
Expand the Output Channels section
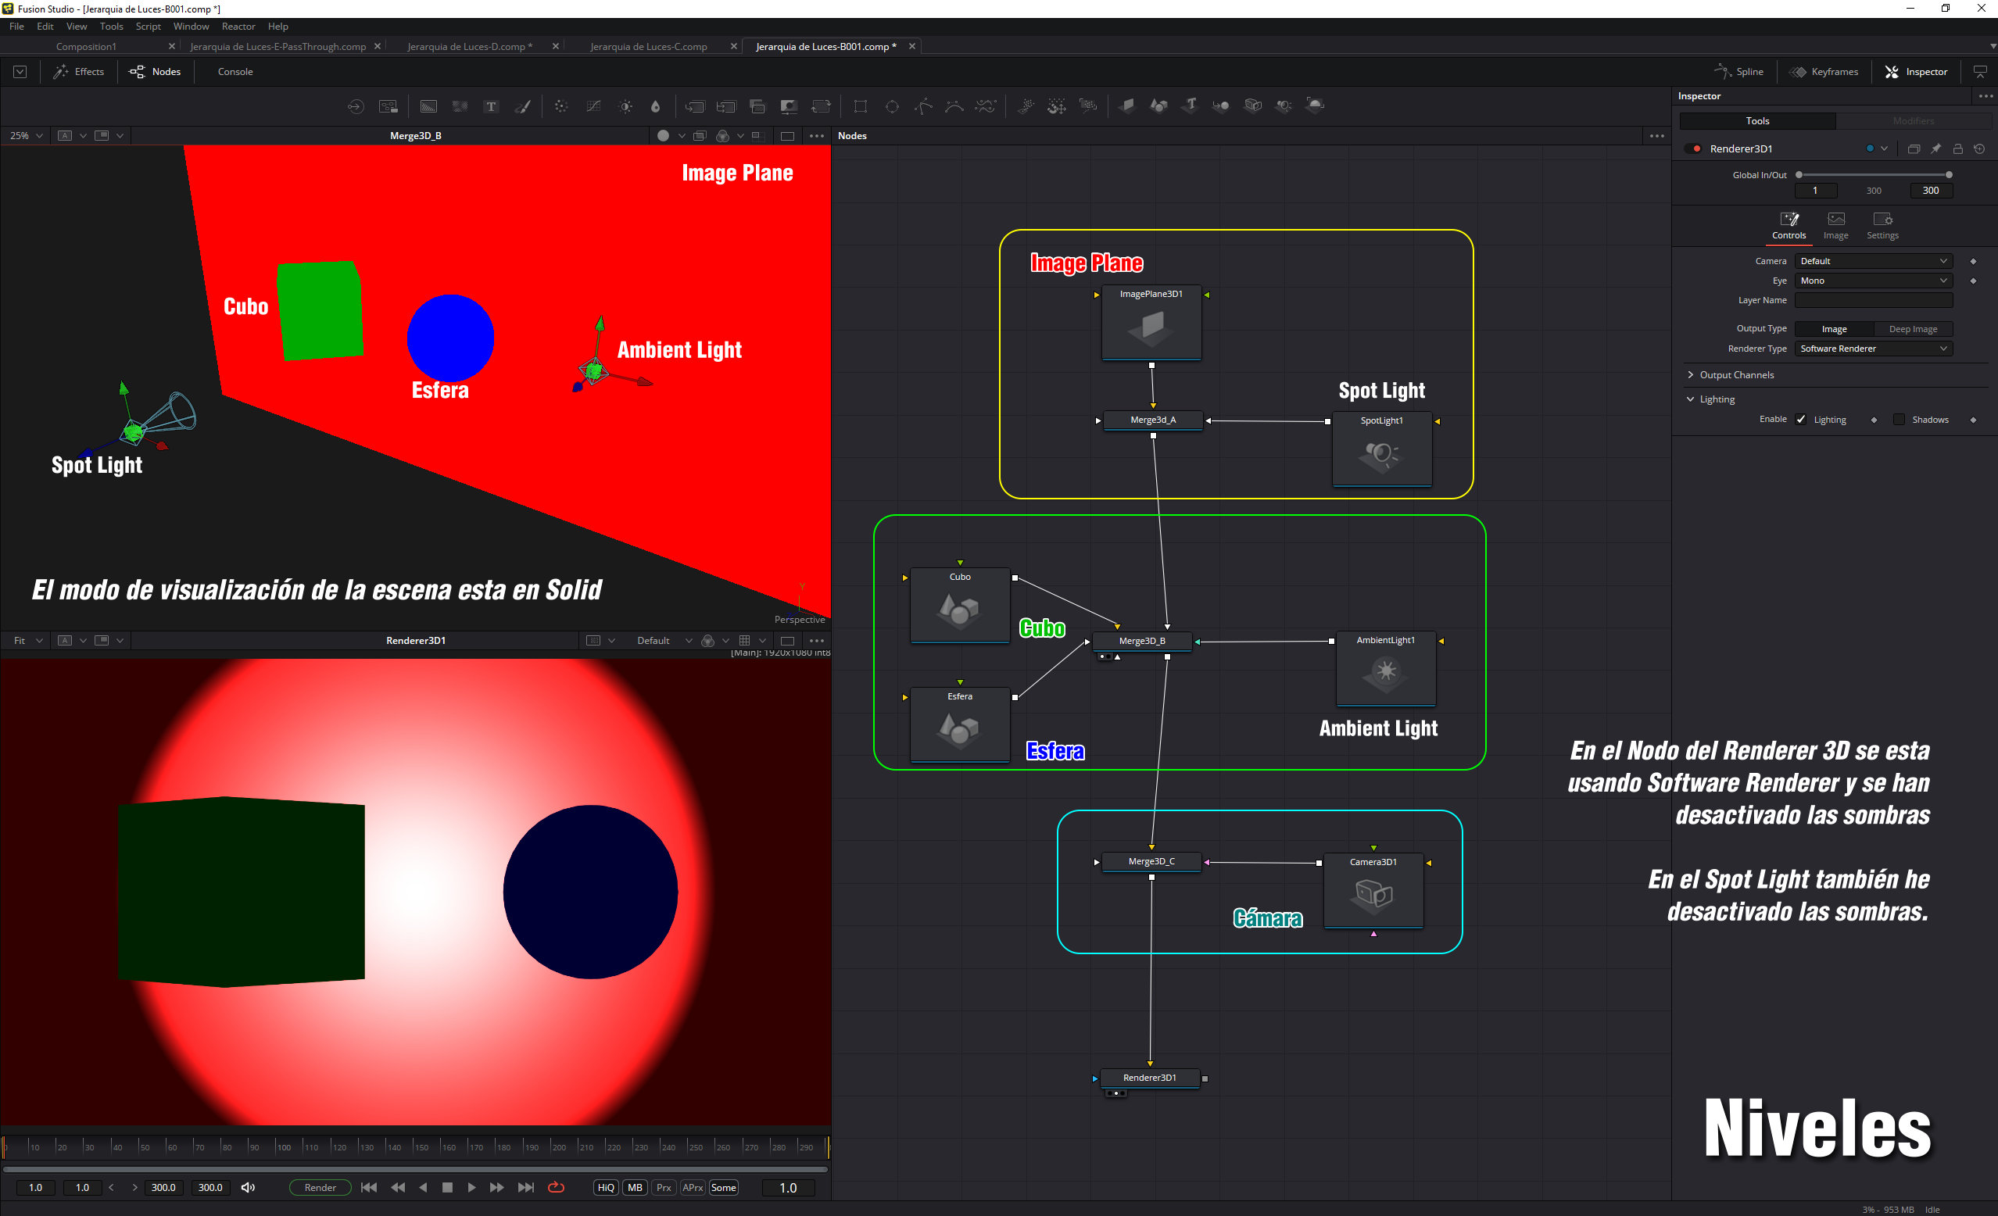pyautogui.click(x=1736, y=374)
